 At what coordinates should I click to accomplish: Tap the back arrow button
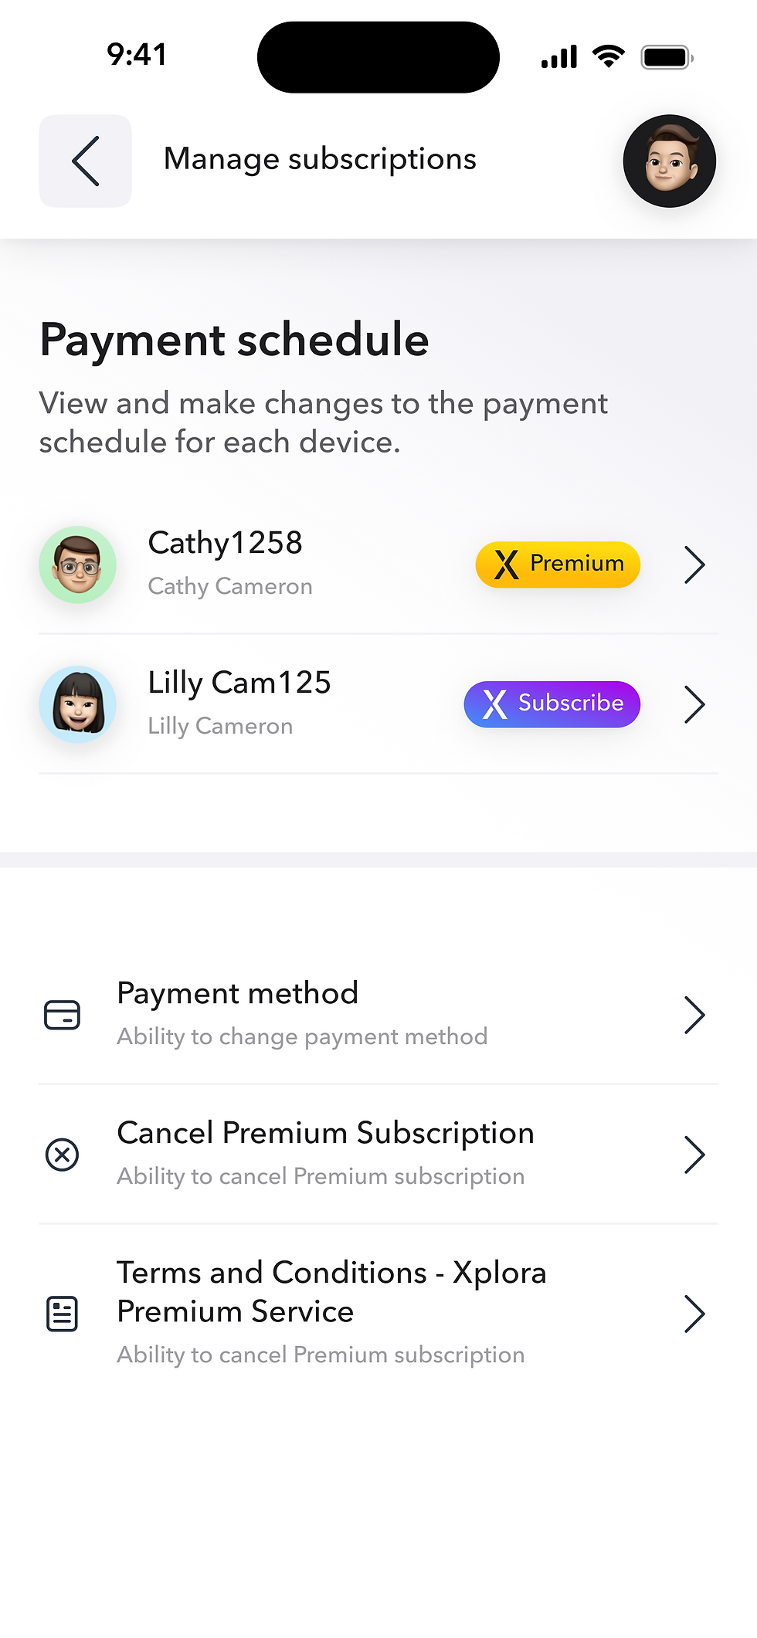click(x=85, y=161)
